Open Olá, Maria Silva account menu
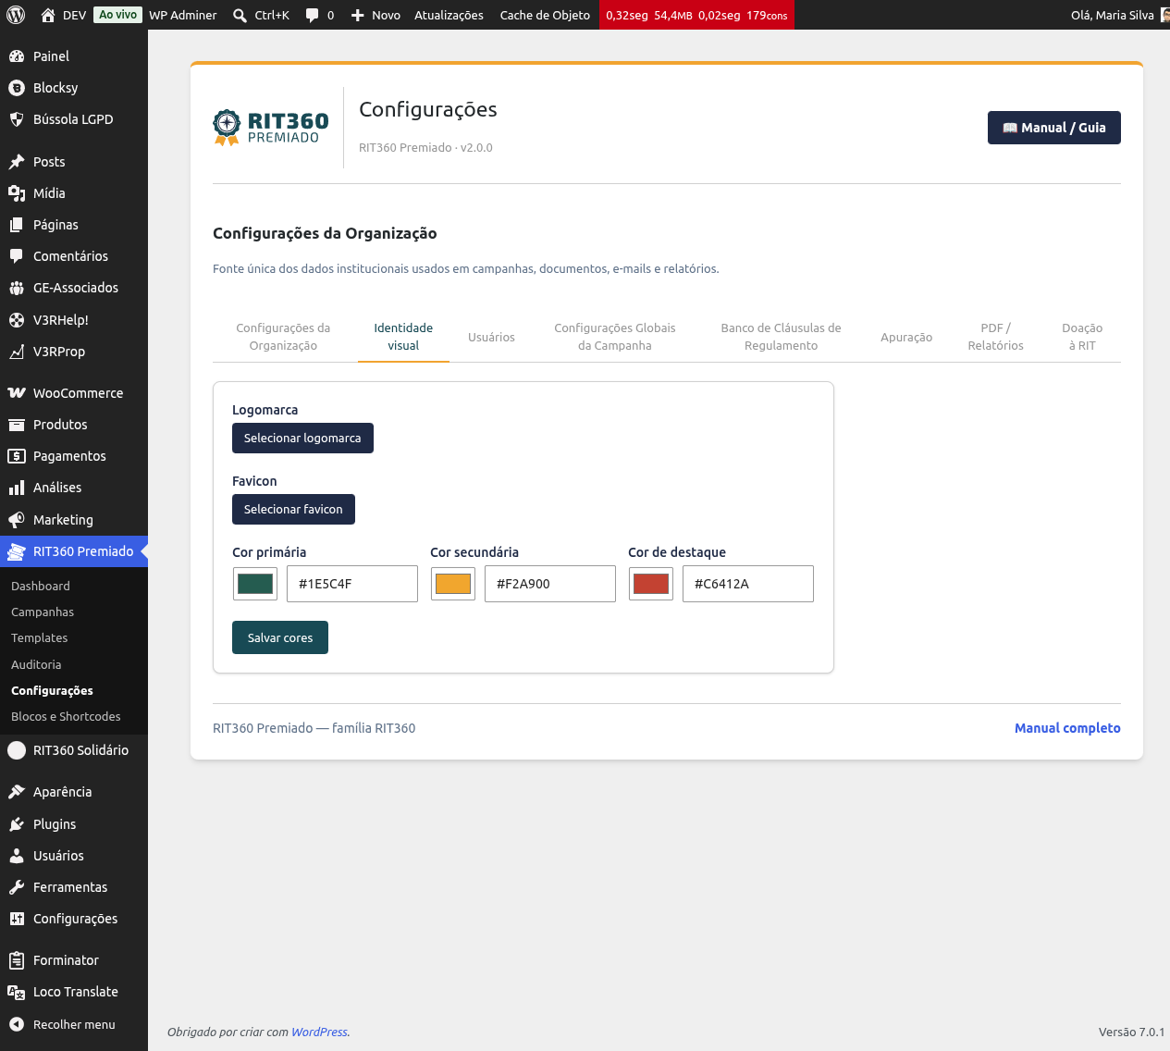Screen dimensions: 1170x1051 [1118, 15]
